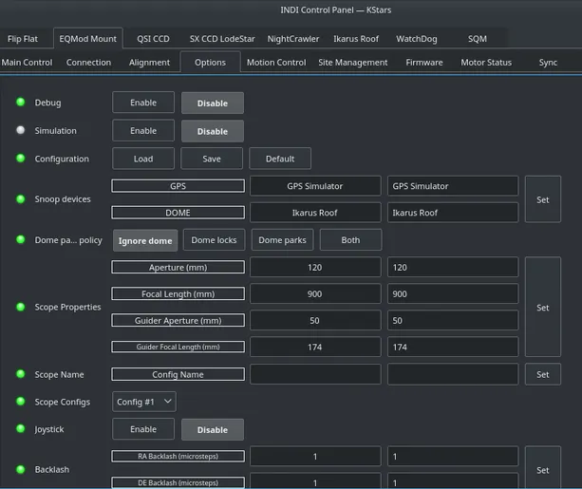Open the SX CCD LodeStar tab
The image size is (582, 489).
click(222, 39)
